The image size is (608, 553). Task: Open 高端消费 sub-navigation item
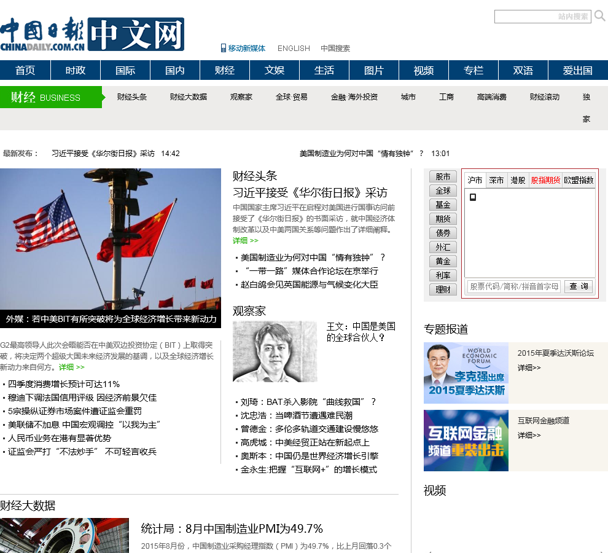click(x=492, y=96)
